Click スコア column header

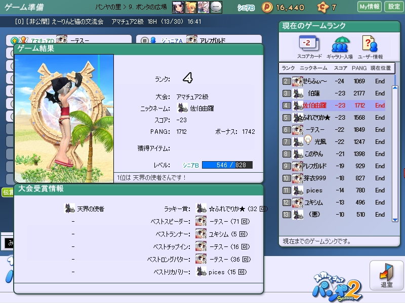[340, 68]
